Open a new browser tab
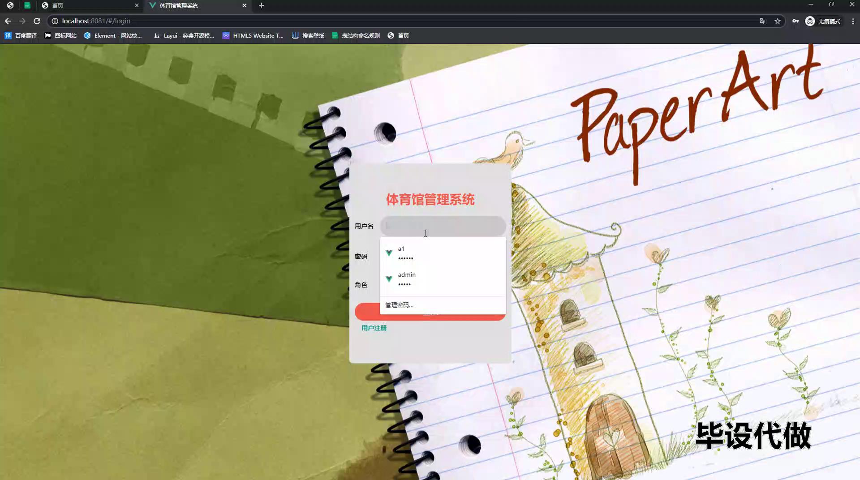Screen dimensions: 860x480 [x=262, y=5]
